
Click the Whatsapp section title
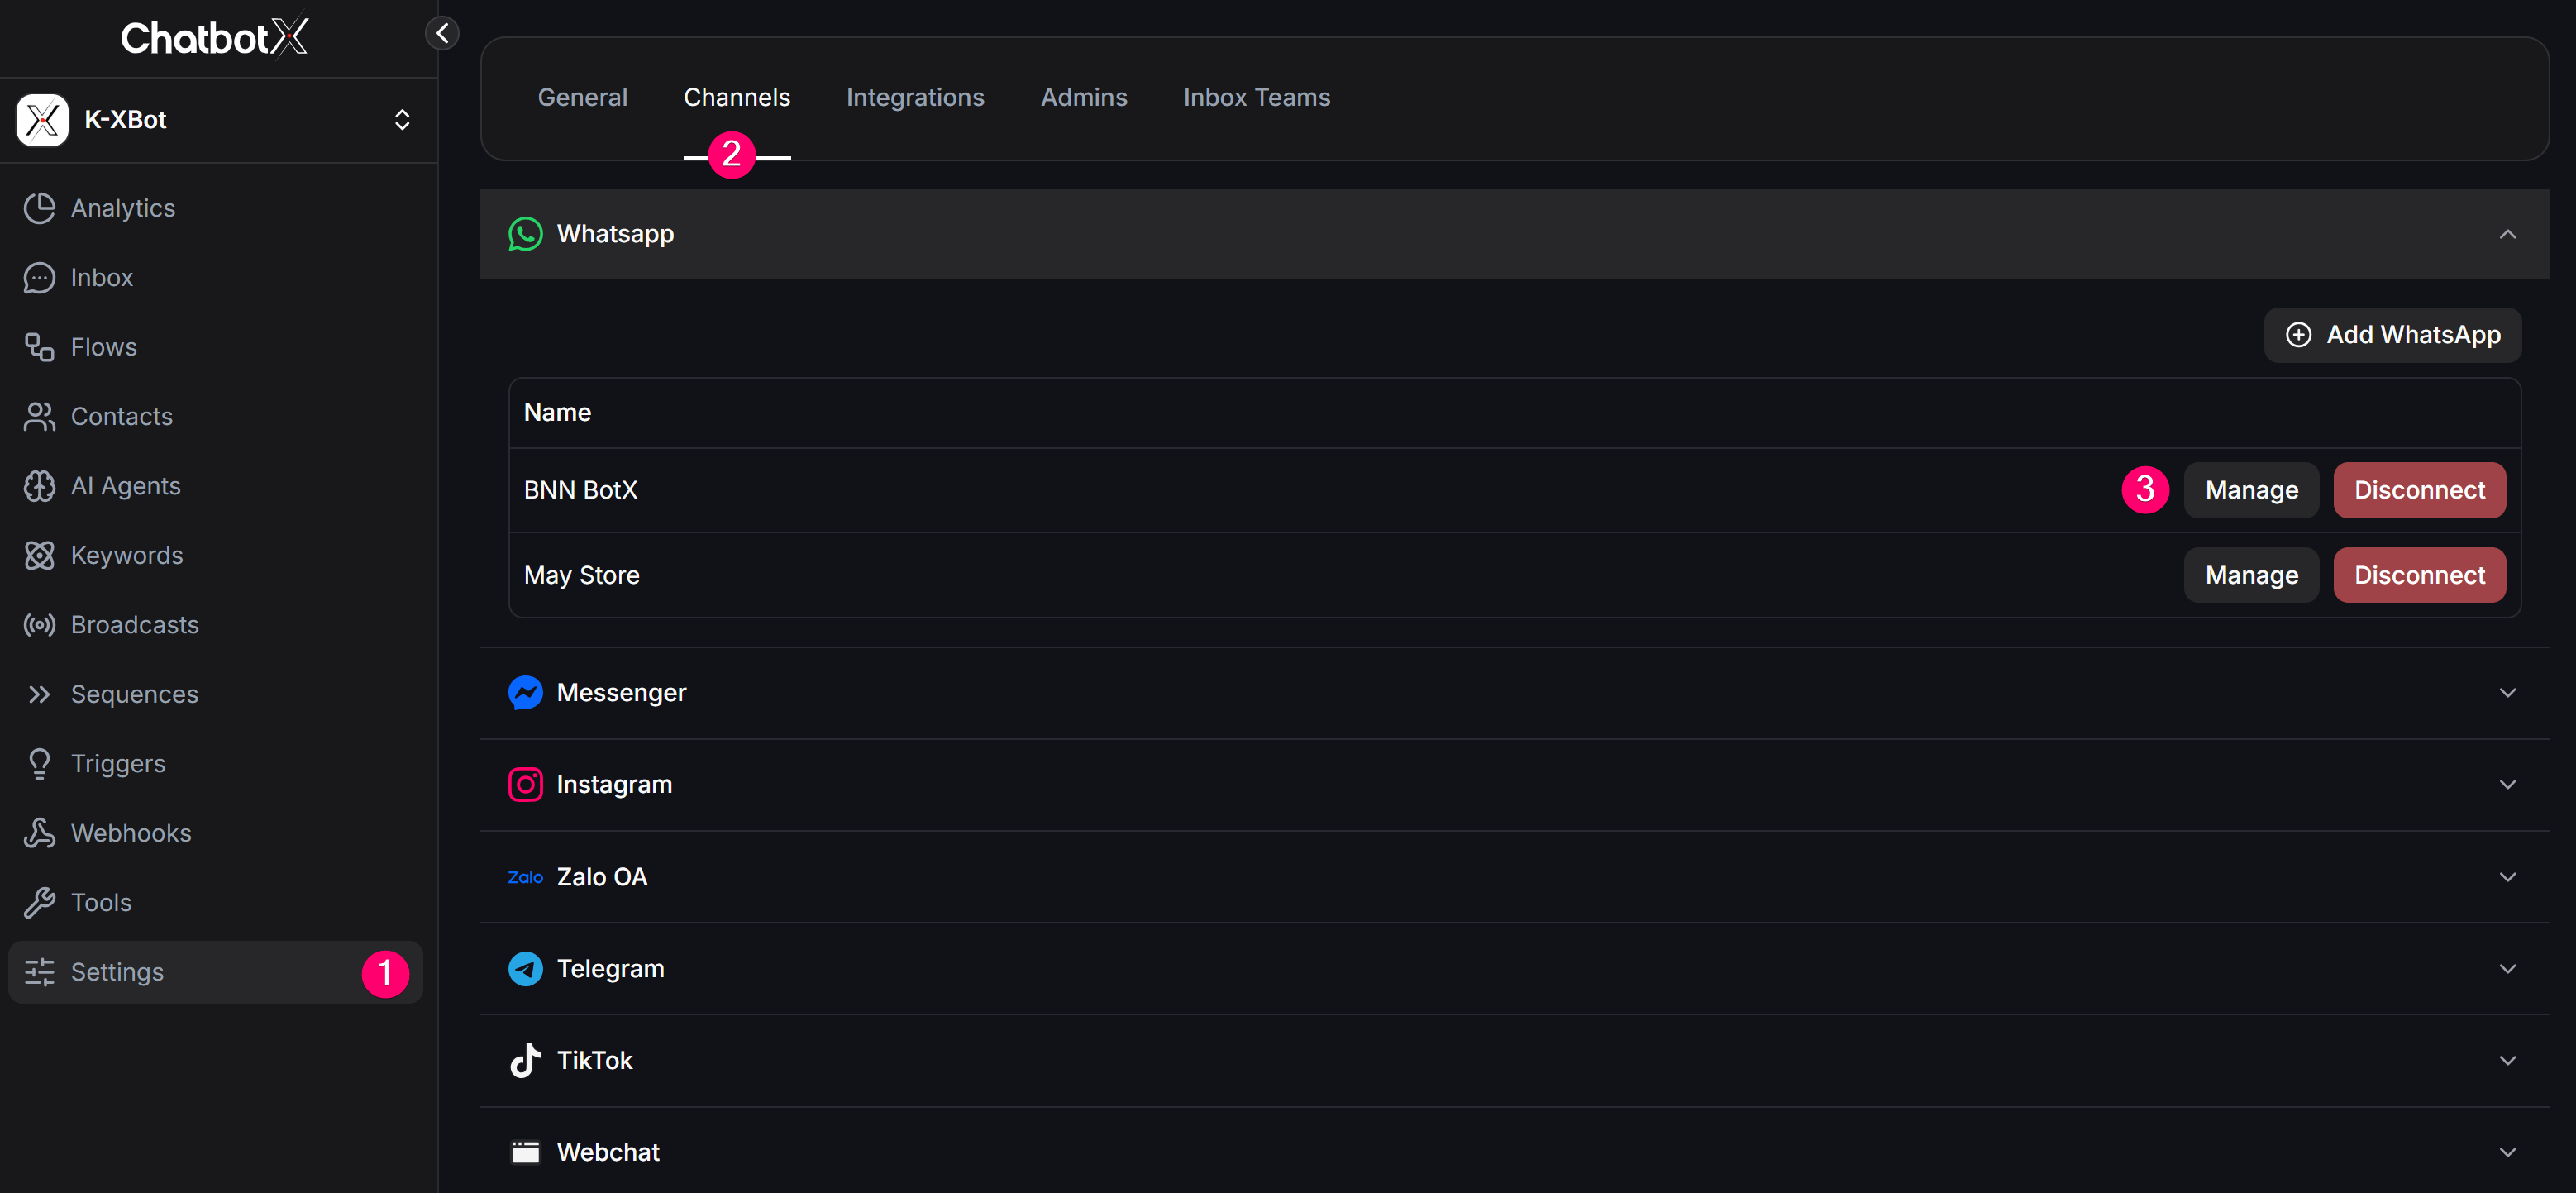615,234
